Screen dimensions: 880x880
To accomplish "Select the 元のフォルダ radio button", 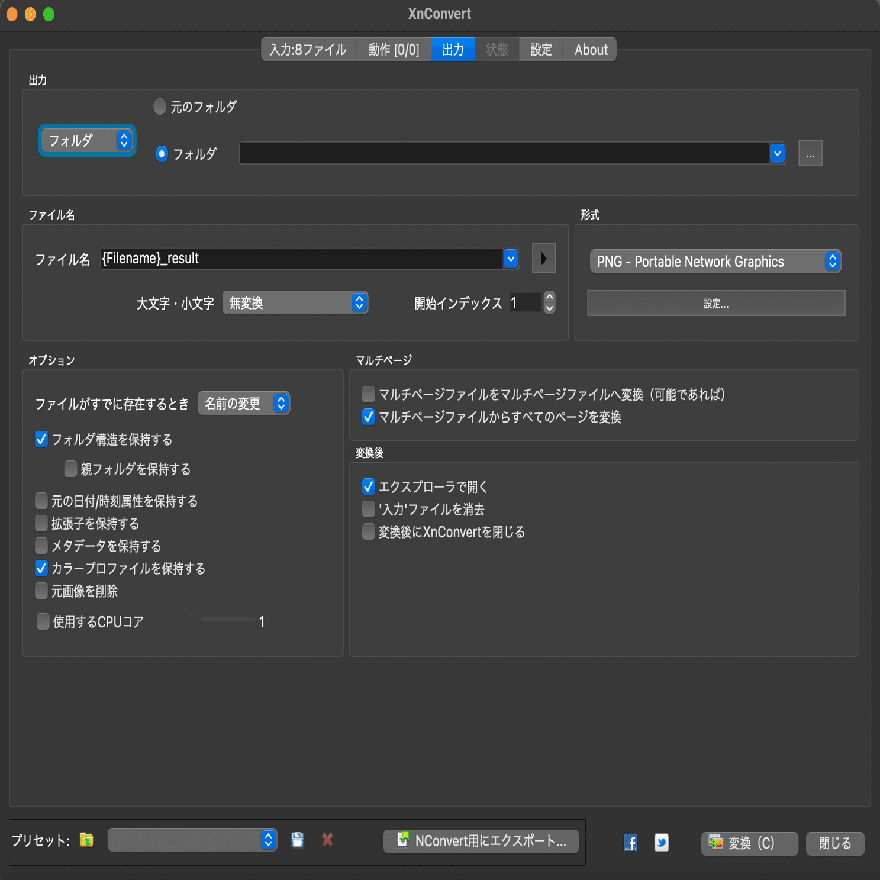I will tap(160, 107).
